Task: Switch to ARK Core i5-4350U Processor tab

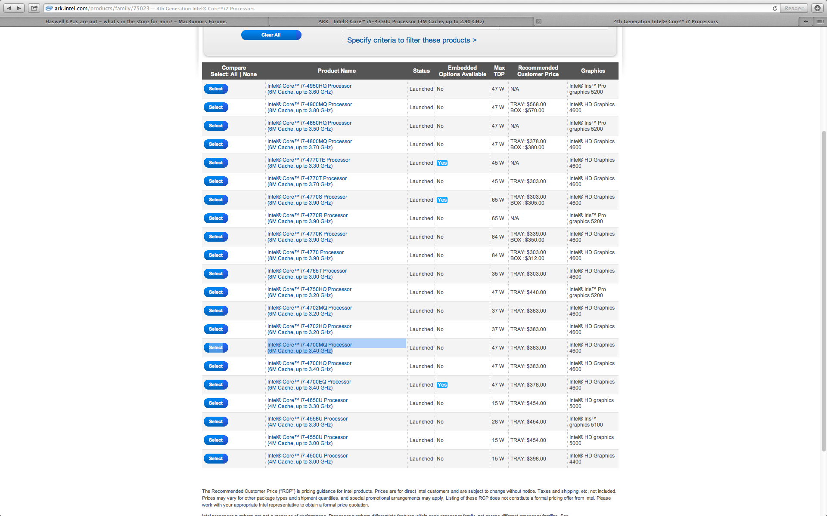Action: (401, 21)
